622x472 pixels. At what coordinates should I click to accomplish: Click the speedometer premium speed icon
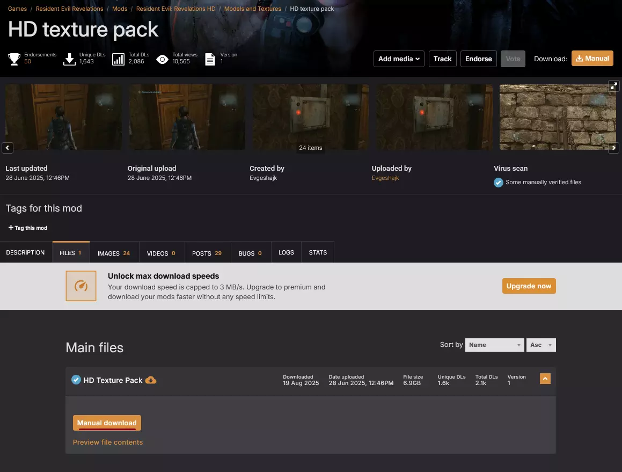[81, 286]
